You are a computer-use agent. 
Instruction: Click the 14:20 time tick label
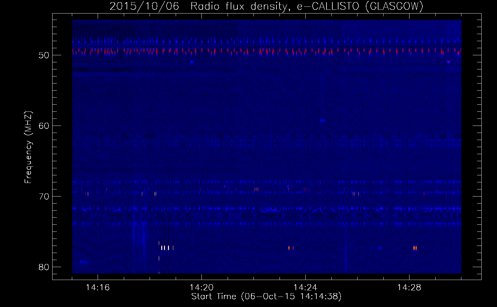click(x=202, y=288)
